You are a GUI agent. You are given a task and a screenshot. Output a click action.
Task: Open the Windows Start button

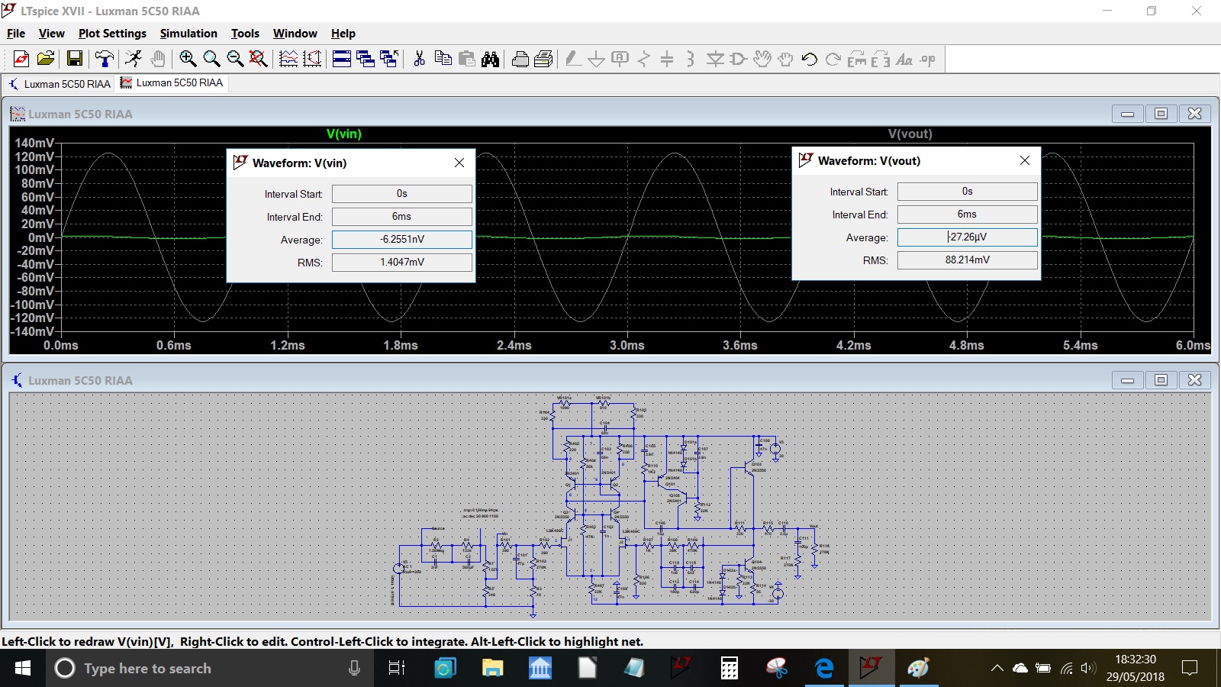pos(23,668)
